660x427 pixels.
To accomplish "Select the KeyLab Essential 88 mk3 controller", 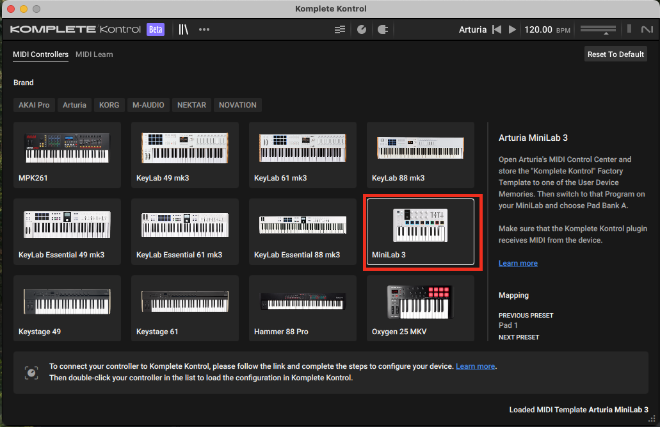I will (x=303, y=232).
